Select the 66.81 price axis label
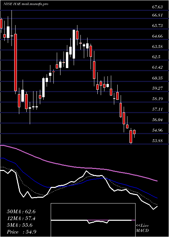 pos(157,15)
